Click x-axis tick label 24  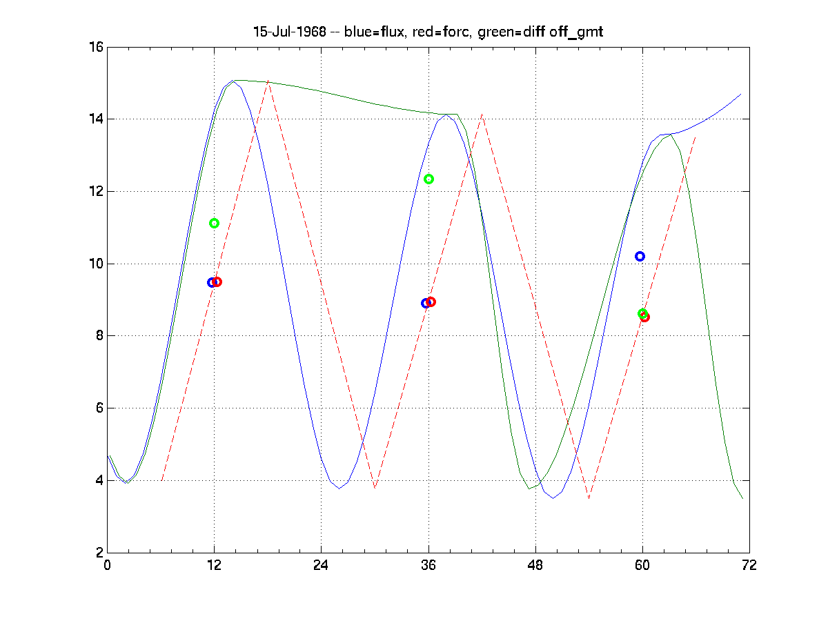tap(321, 565)
